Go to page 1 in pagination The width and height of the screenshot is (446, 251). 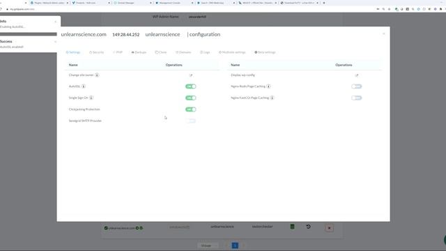[x=235, y=245]
